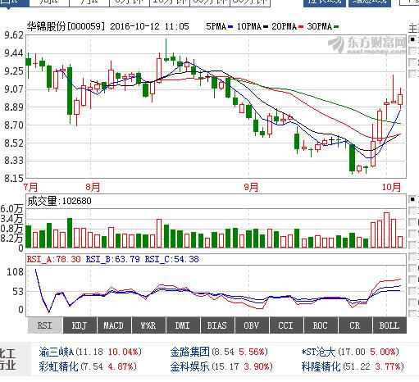Click the 8.33 price axis label
Viewport: 419px width, 382px height.
coord(14,161)
